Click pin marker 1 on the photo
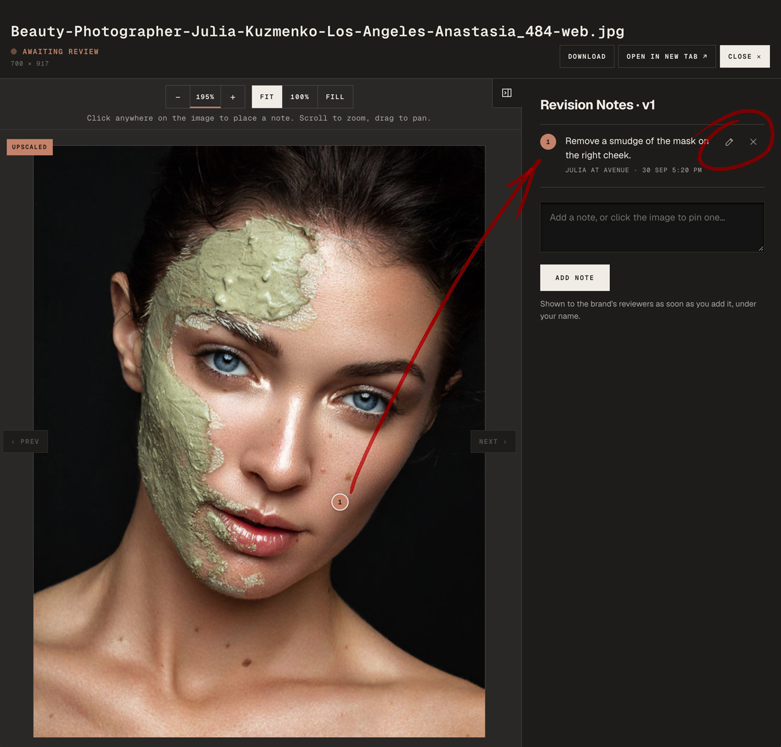This screenshot has width=781, height=747. (340, 502)
